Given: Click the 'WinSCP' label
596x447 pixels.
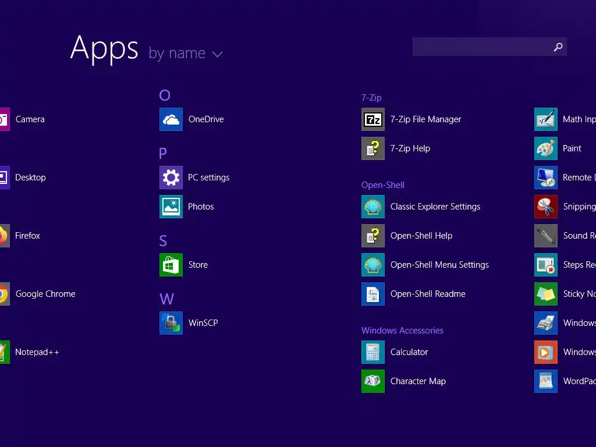Looking at the screenshot, I should tap(203, 322).
